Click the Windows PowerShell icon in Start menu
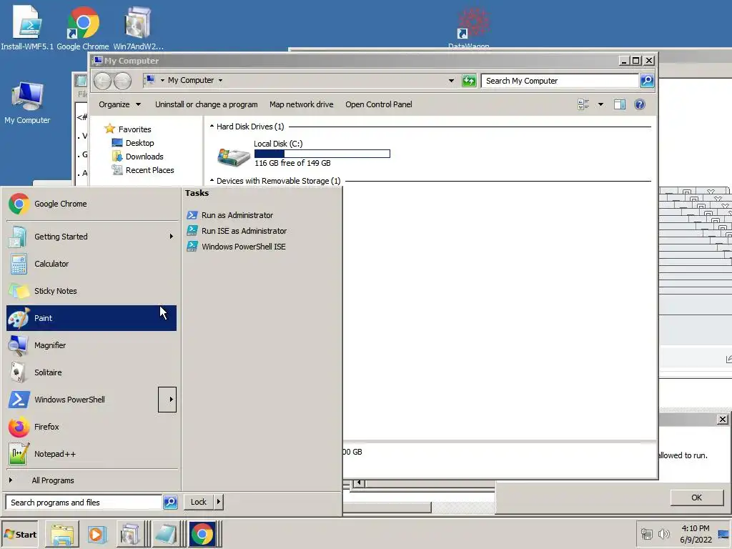 pyautogui.click(x=19, y=400)
